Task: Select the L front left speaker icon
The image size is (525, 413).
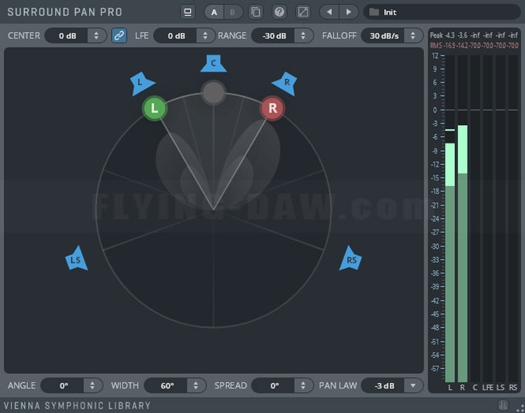Action: [141, 83]
